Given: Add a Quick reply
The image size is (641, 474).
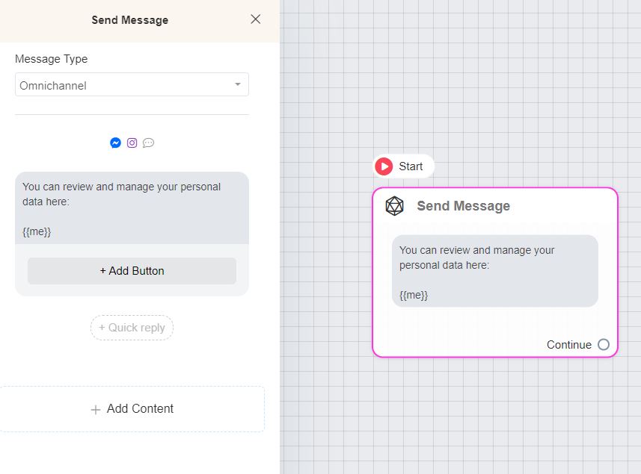Looking at the screenshot, I should 132,328.
